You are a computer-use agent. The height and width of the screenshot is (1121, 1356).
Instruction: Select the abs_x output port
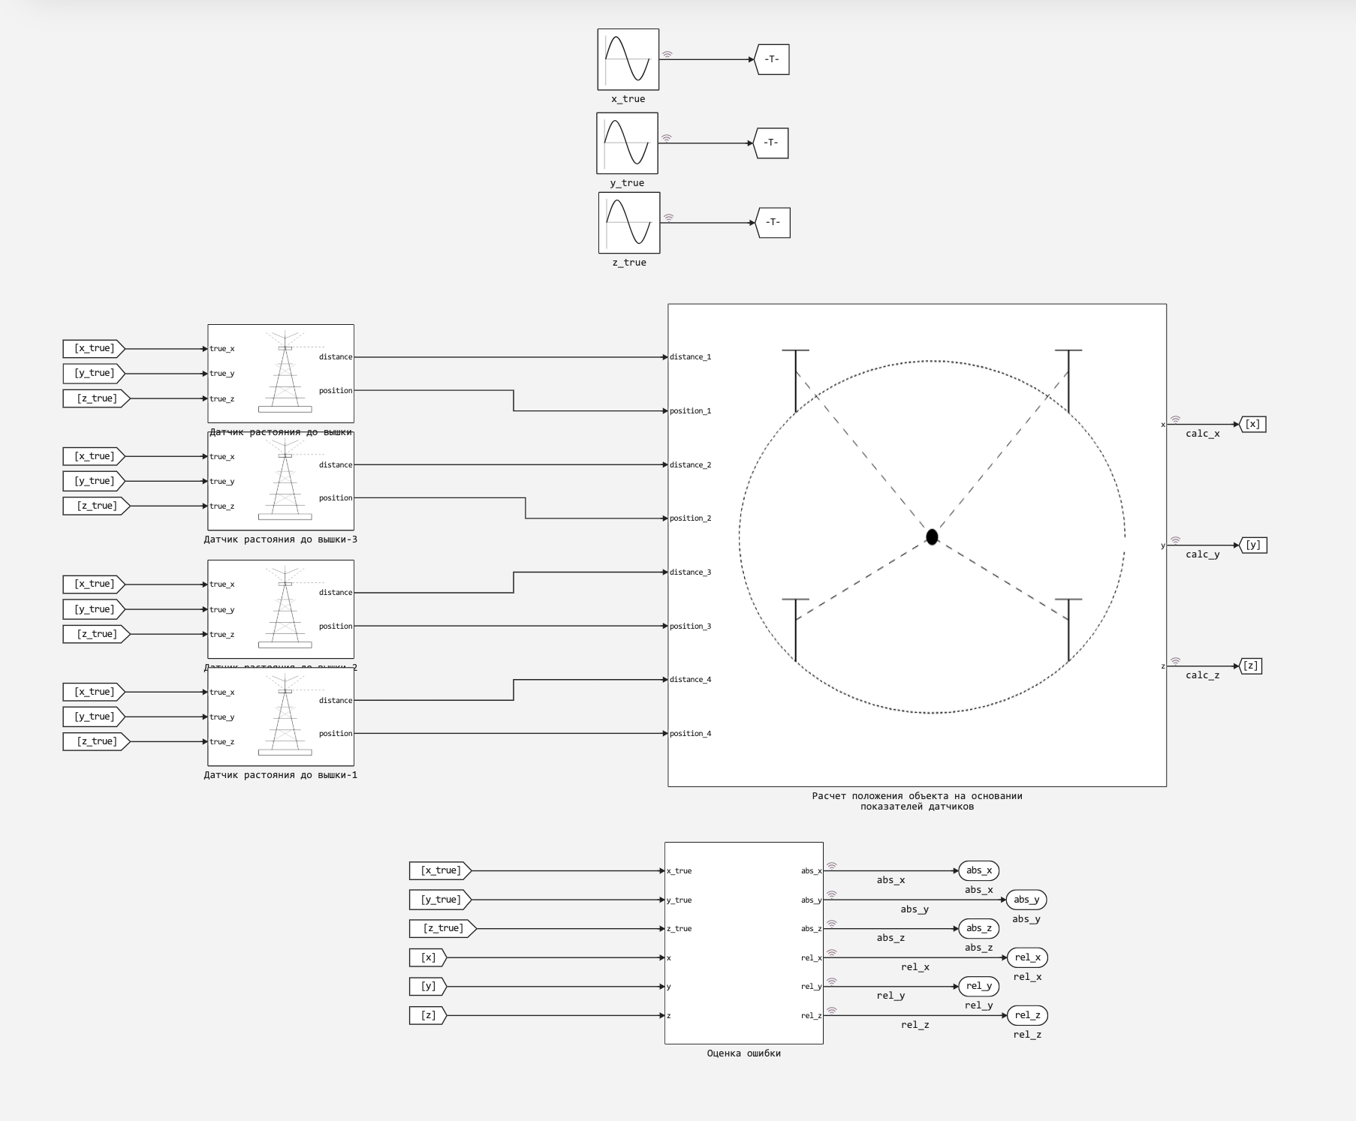978,870
